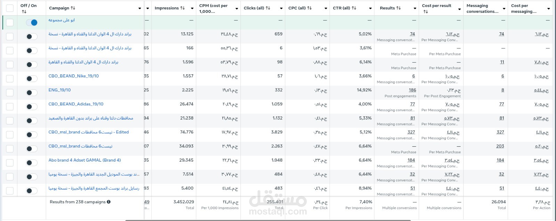Open CPM (cost per 1,000) column dropdown
556x221 pixels.
tap(237, 8)
